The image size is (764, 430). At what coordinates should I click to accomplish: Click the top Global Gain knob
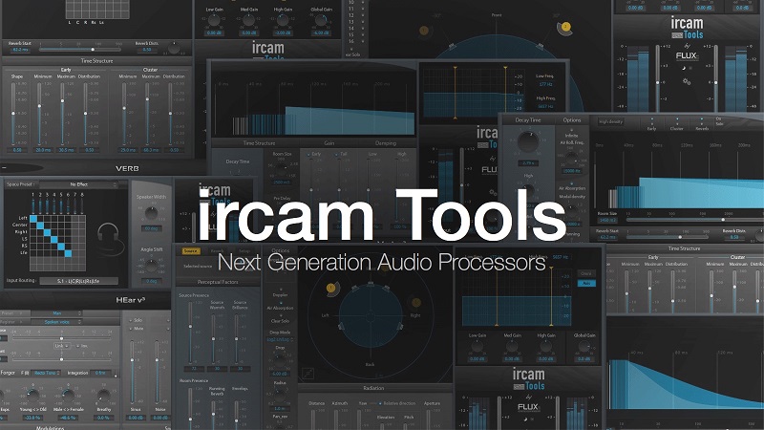(x=321, y=20)
